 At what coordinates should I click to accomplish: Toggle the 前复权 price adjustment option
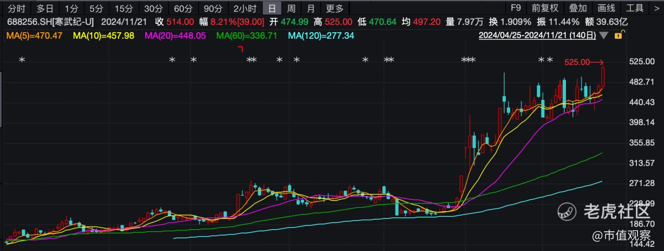(545, 8)
